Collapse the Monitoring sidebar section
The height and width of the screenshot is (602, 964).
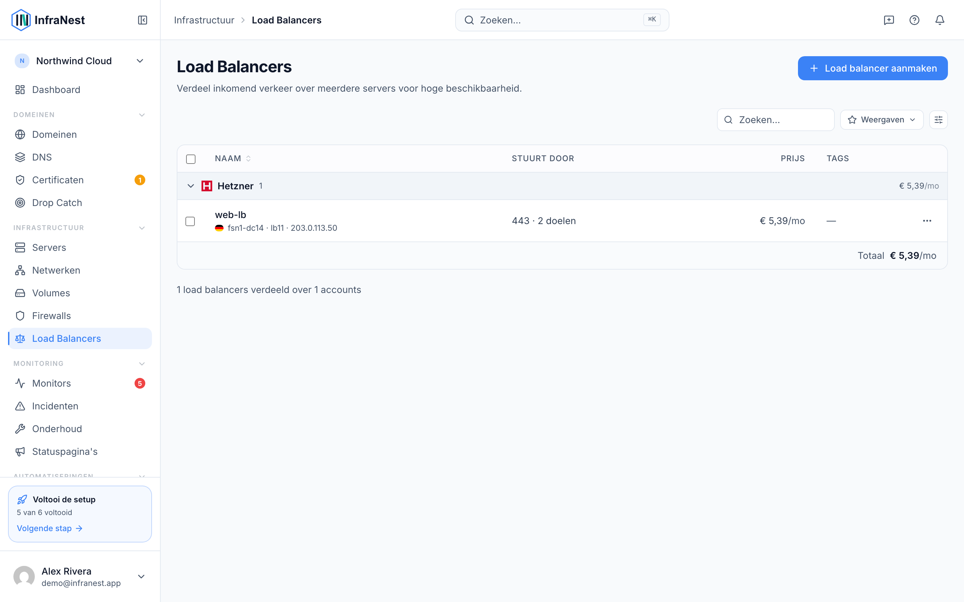(142, 364)
